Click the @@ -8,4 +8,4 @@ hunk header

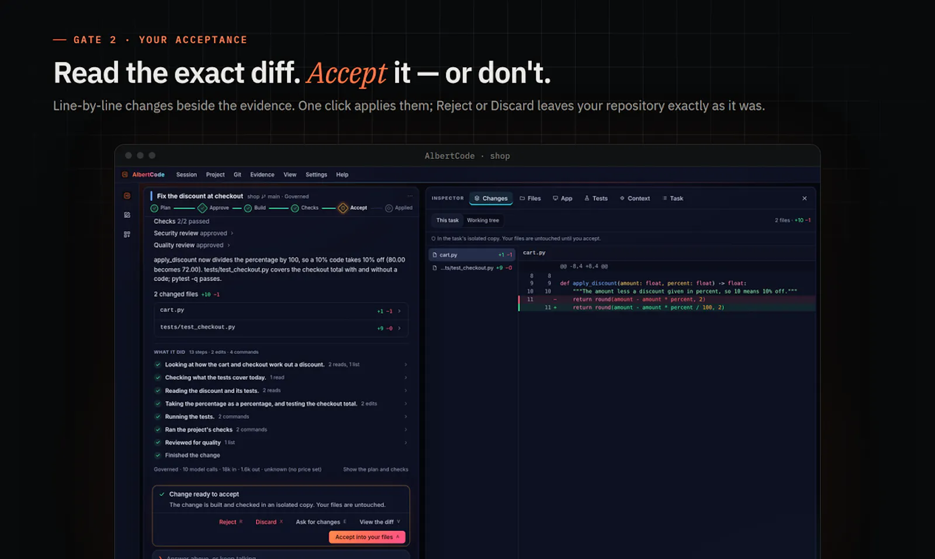click(584, 266)
